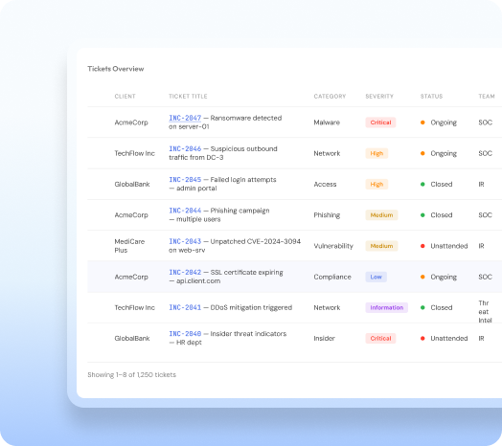Click Critical severity badge for INC-2840
The image size is (502, 446).
coord(380,339)
